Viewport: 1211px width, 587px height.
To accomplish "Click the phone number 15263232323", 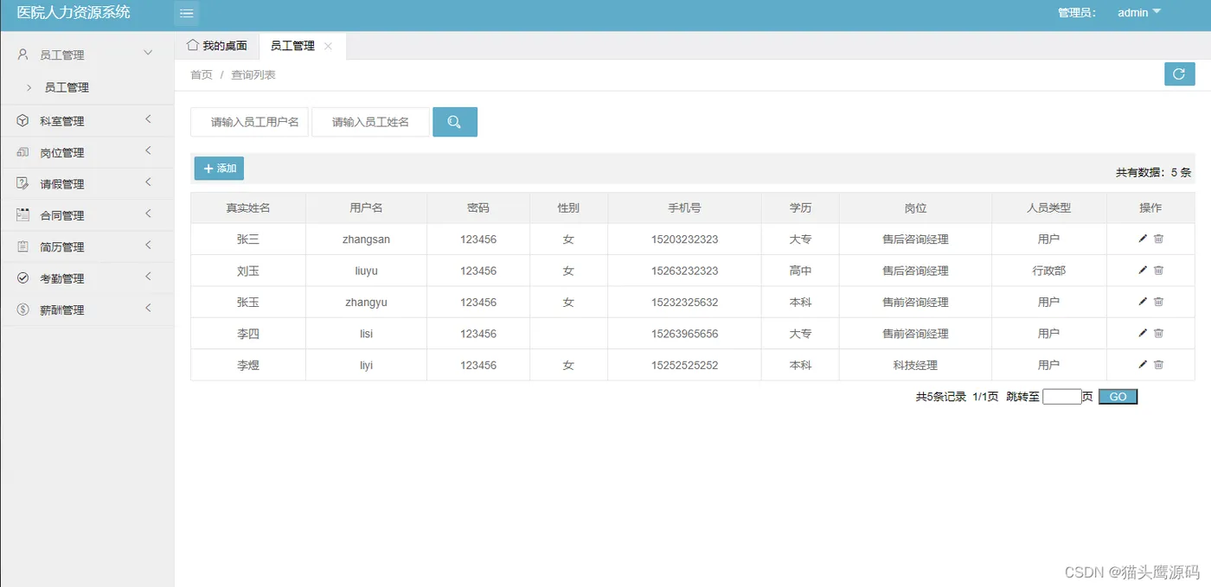I will [684, 271].
